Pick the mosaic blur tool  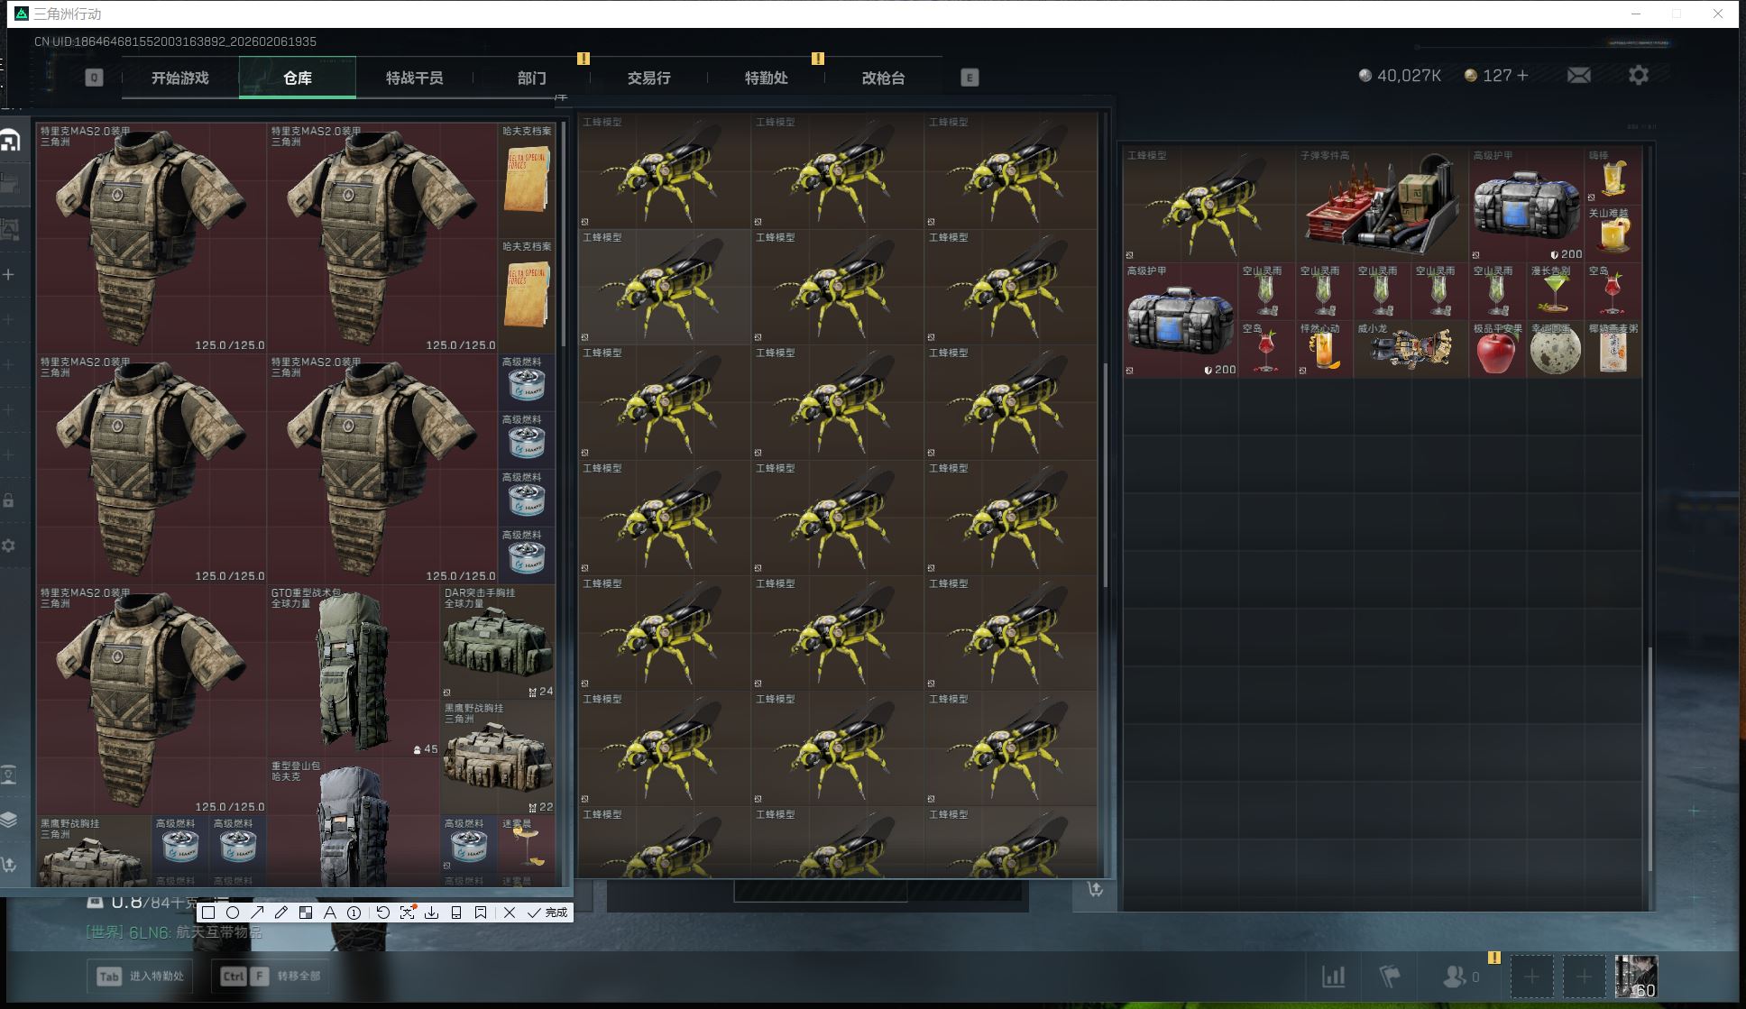[306, 913]
